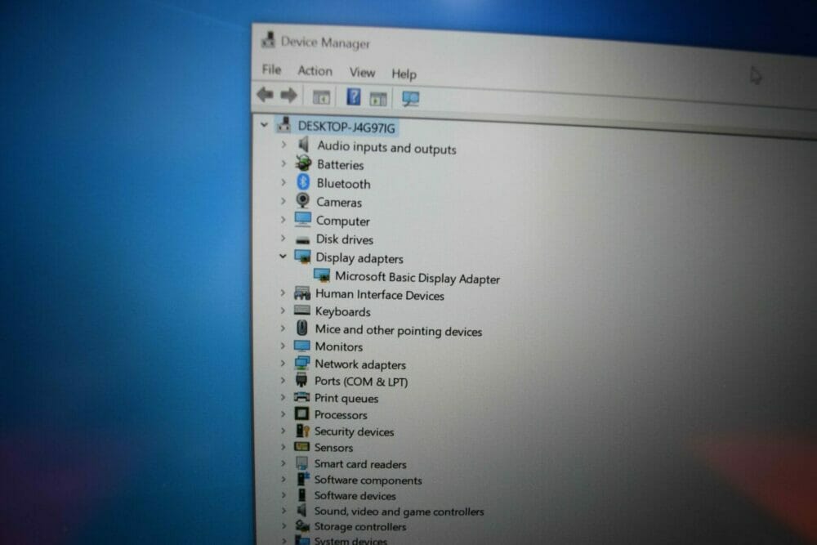Select the Security devices label

355,431
